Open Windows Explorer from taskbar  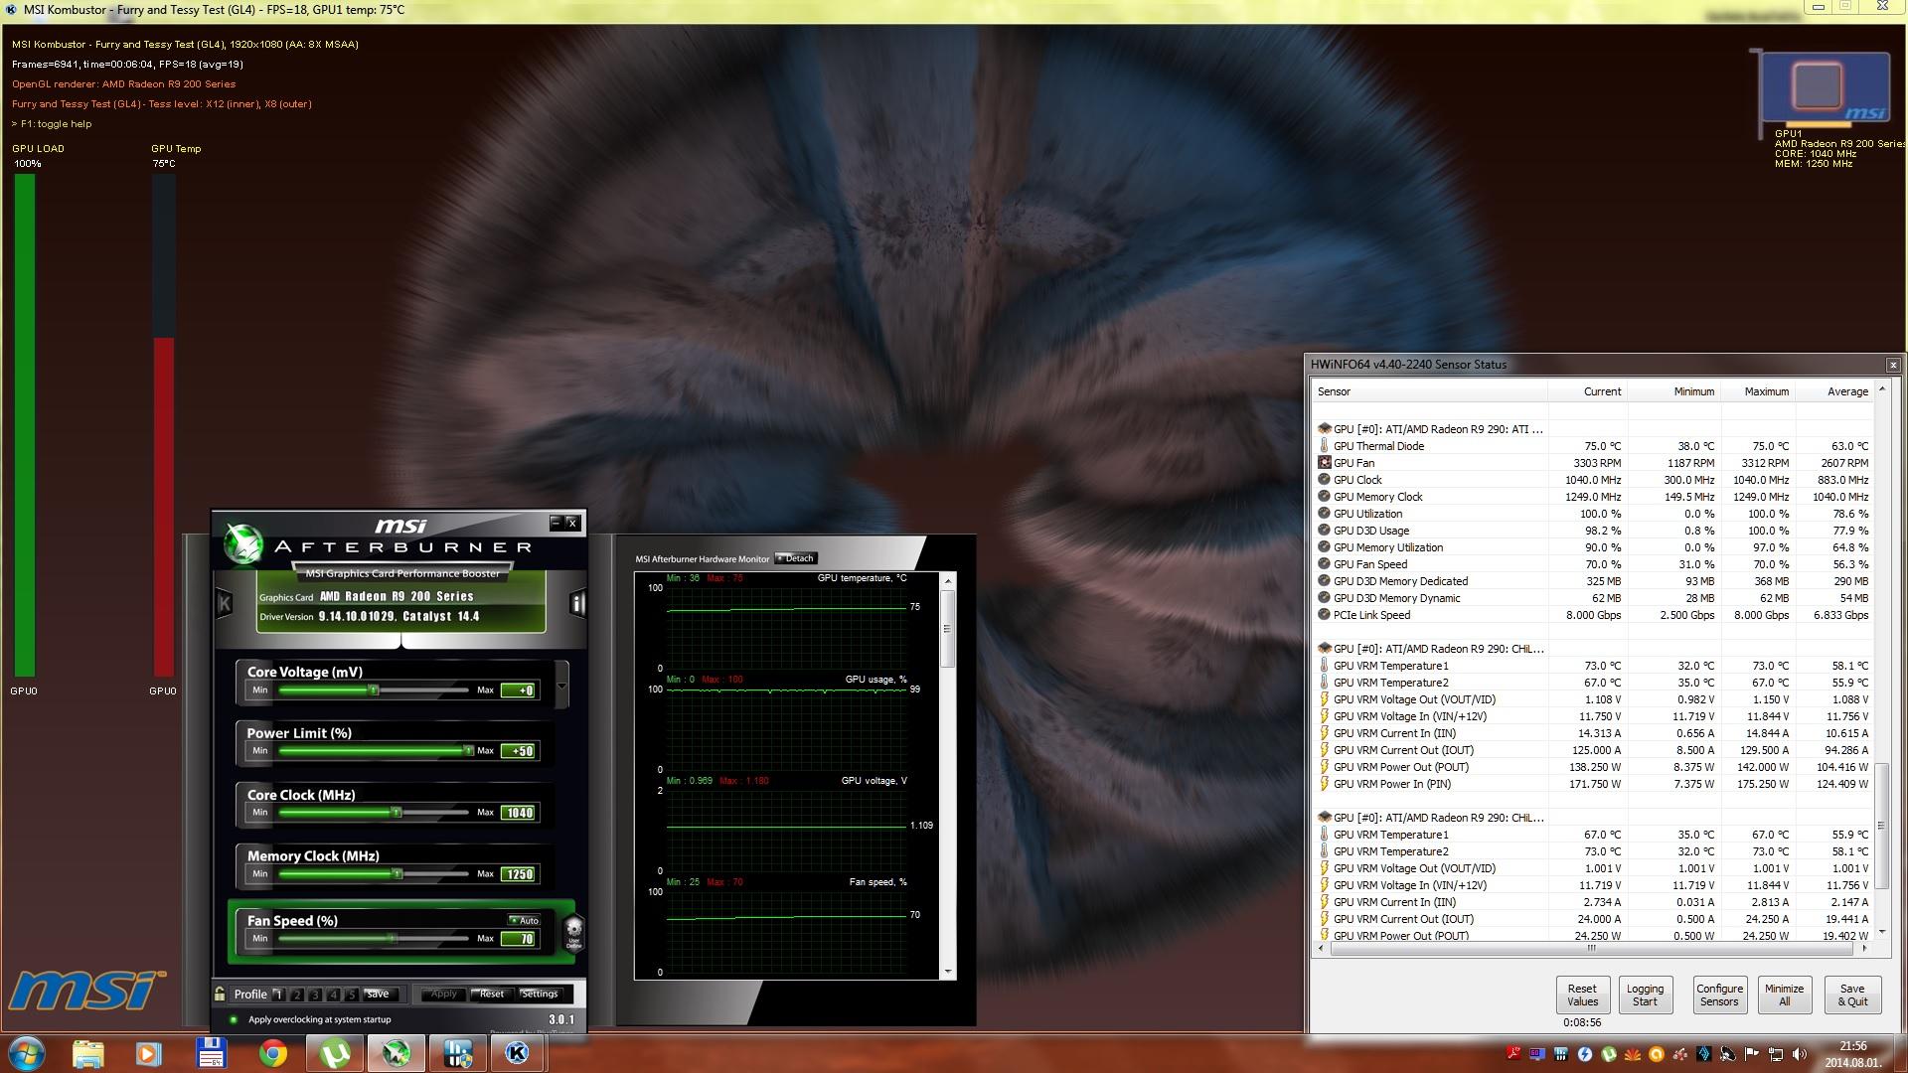pyautogui.click(x=87, y=1053)
